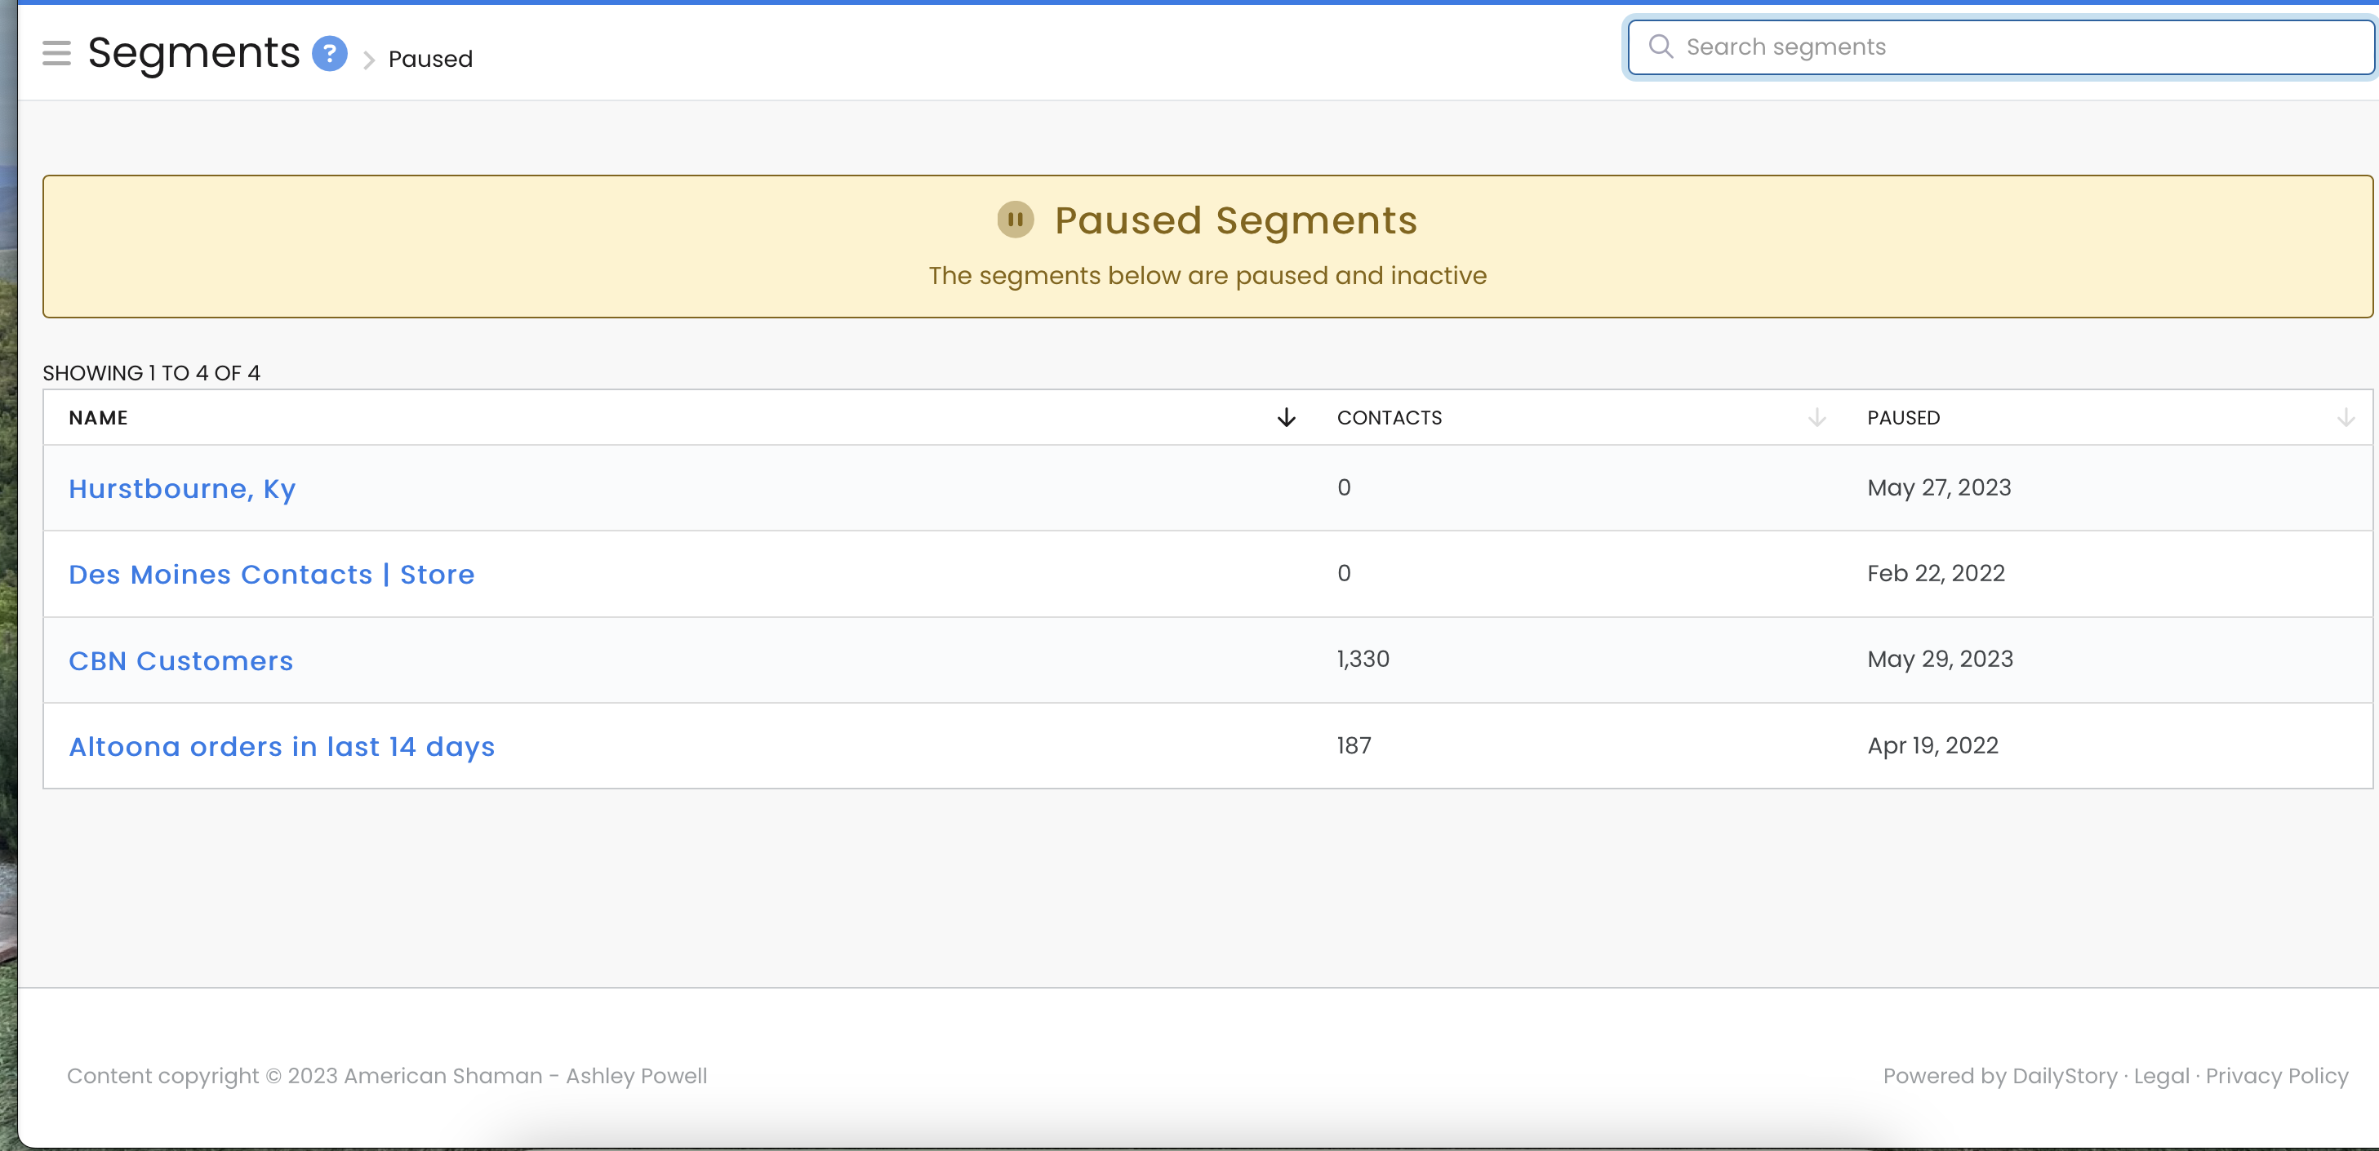Open the CBN Customers segment

(181, 660)
